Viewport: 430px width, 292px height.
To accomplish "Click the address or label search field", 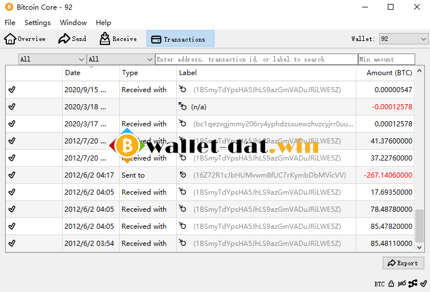I will tap(257, 59).
